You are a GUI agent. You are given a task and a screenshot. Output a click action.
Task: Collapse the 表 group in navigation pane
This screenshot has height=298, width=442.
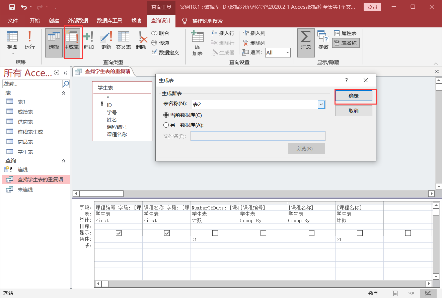coord(64,93)
